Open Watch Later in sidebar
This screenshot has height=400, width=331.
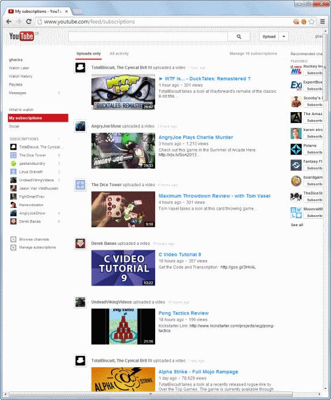[19, 68]
